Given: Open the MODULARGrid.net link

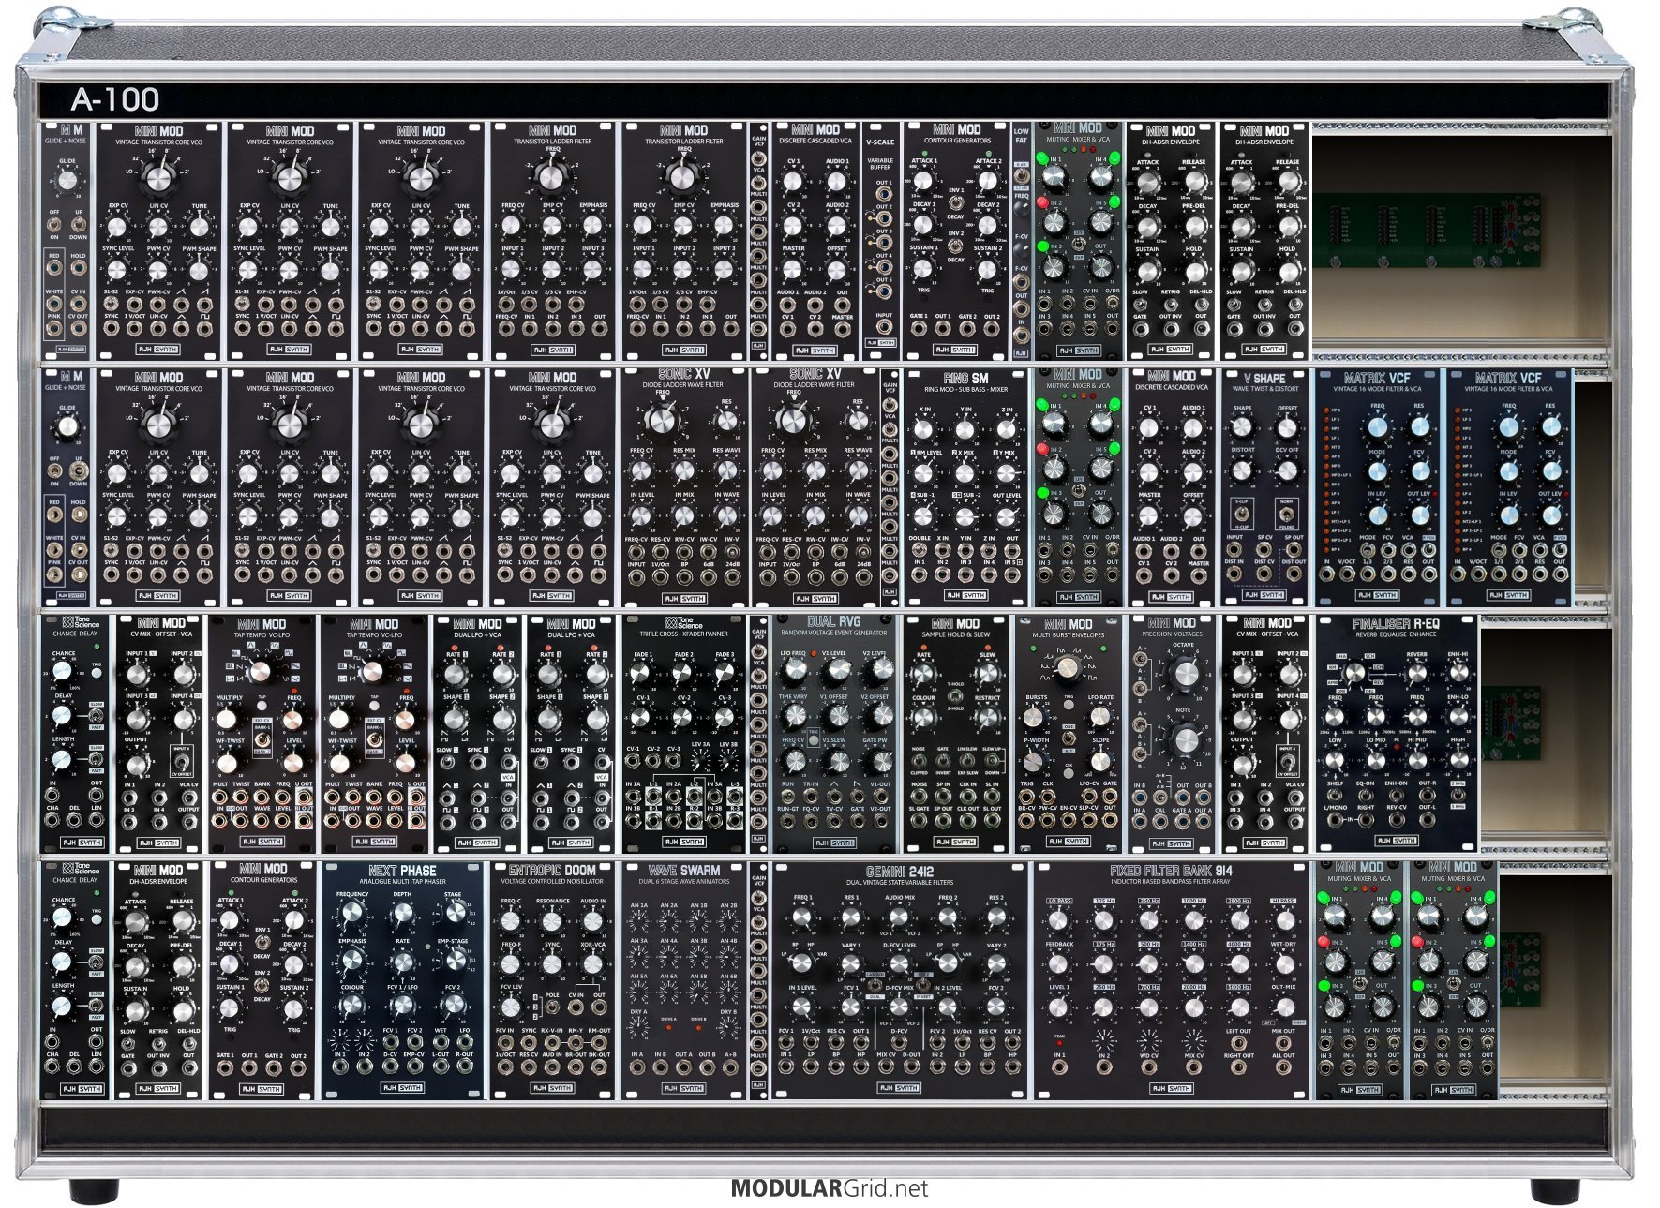Looking at the screenshot, I should pyautogui.click(x=830, y=1188).
